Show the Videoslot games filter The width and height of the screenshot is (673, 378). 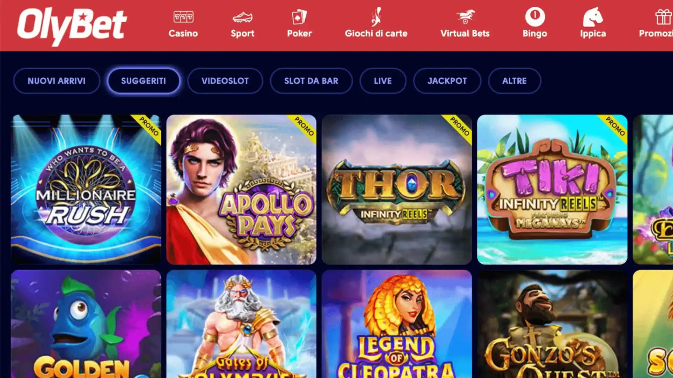pos(225,81)
